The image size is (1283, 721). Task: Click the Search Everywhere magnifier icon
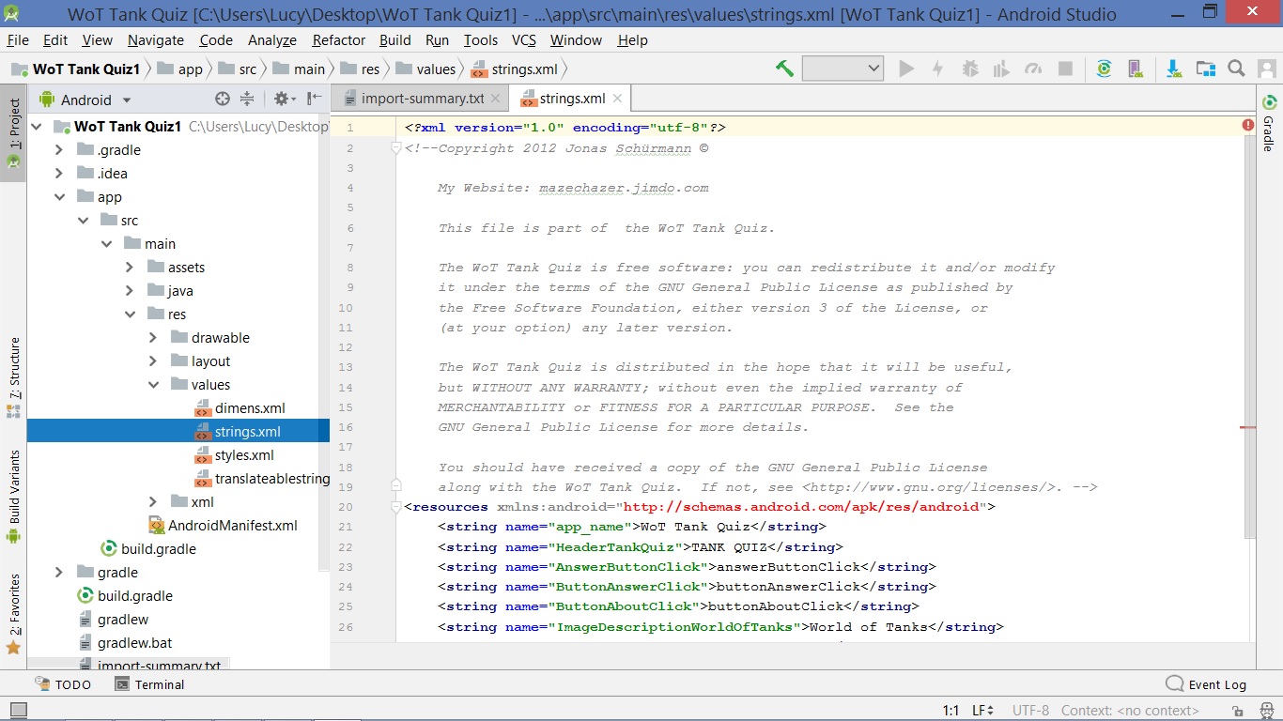(1236, 69)
